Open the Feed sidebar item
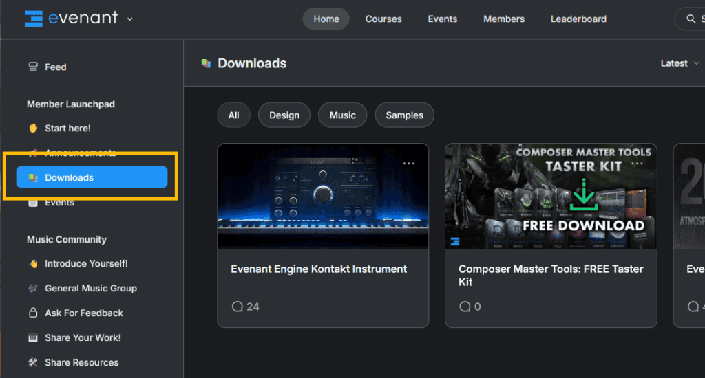This screenshot has height=378, width=705. pyautogui.click(x=55, y=67)
